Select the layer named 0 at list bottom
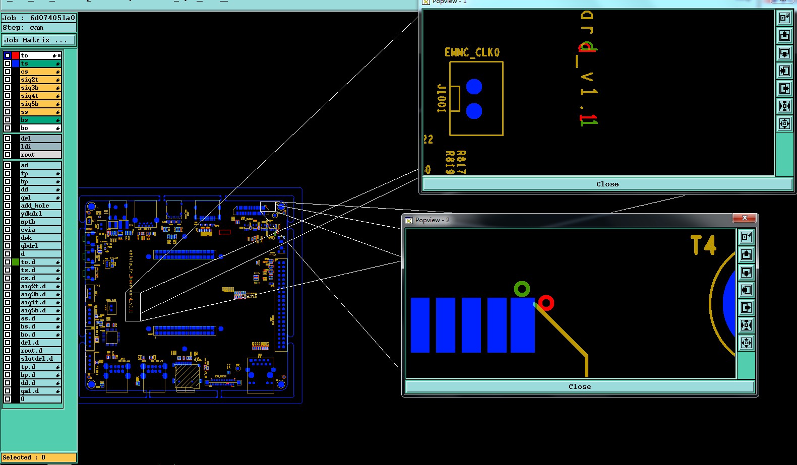 (x=40, y=399)
